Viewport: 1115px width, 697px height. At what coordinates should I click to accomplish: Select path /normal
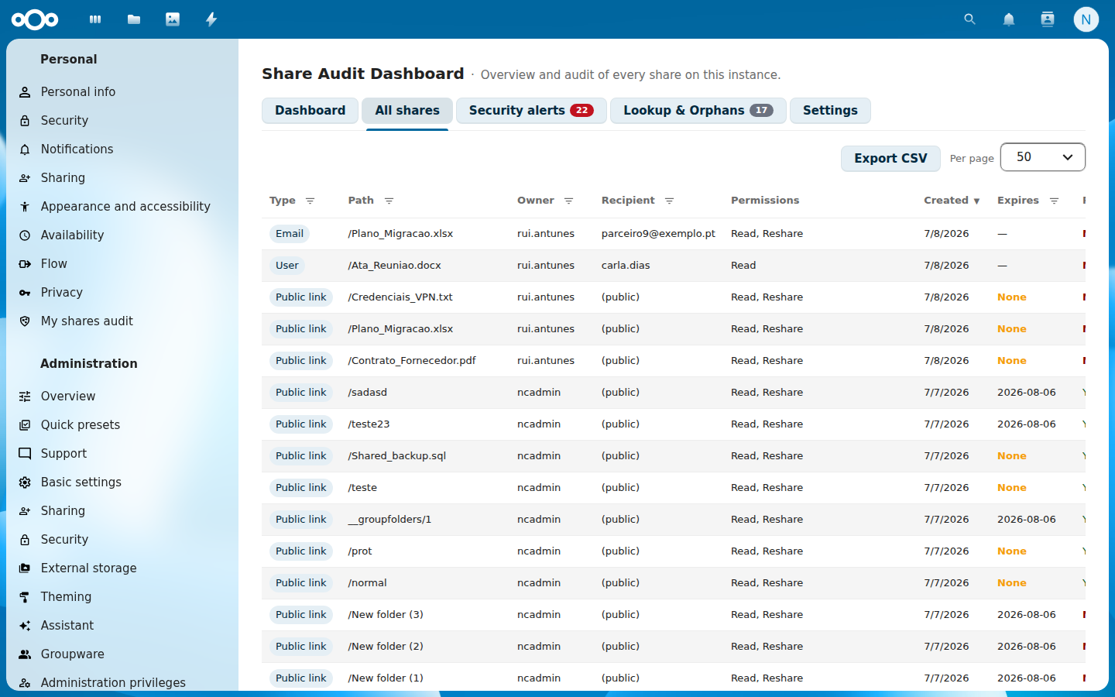point(367,583)
